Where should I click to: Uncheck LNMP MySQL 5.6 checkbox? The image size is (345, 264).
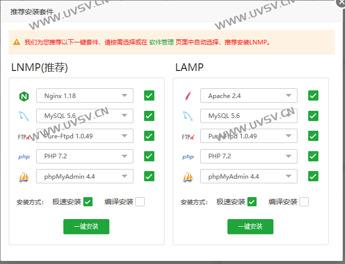[x=149, y=116]
